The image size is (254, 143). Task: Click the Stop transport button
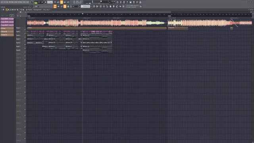click(x=42, y=2)
